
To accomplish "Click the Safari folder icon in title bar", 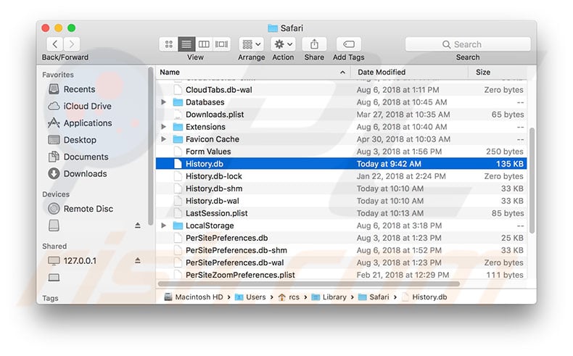I will 273,28.
